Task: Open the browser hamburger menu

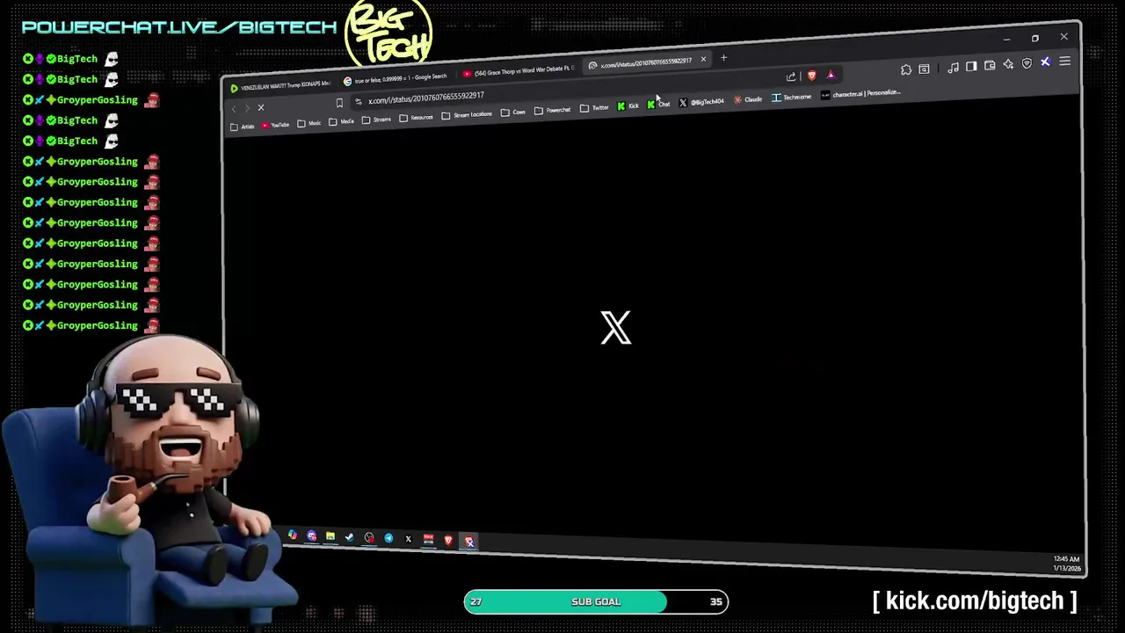Action: [x=1064, y=61]
